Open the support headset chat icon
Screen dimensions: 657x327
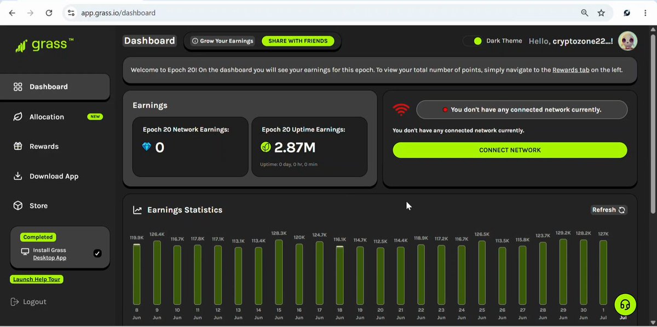625,305
